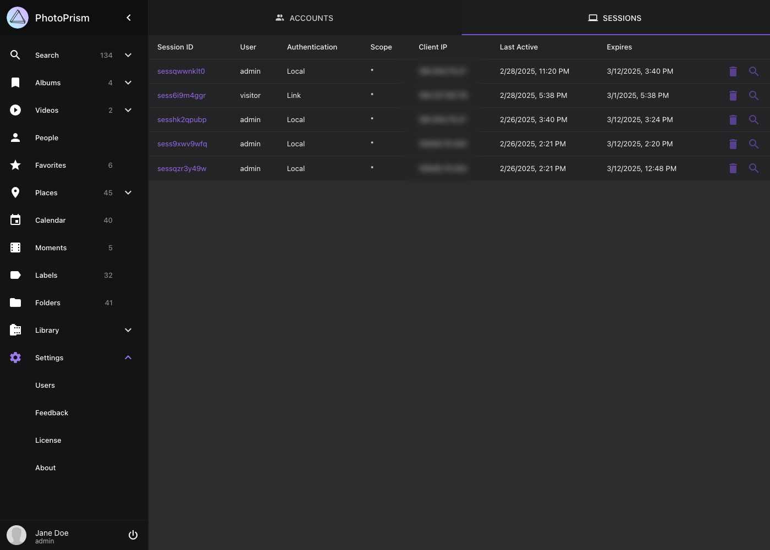The width and height of the screenshot is (770, 550).
Task: Switch to the Sessions tab
Action: click(614, 18)
